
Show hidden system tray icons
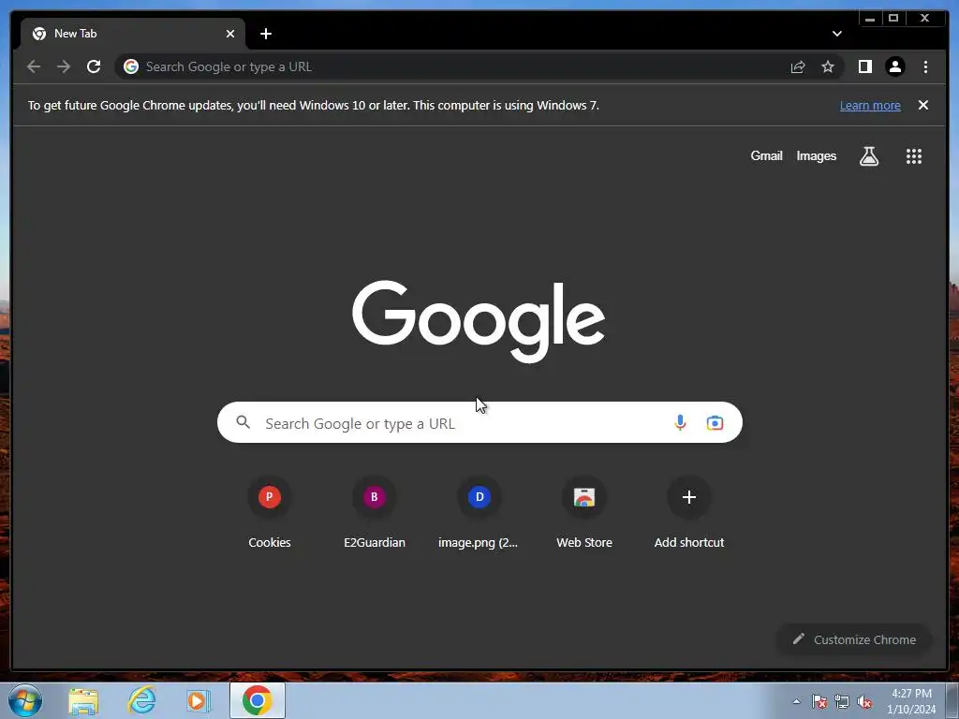pos(796,701)
